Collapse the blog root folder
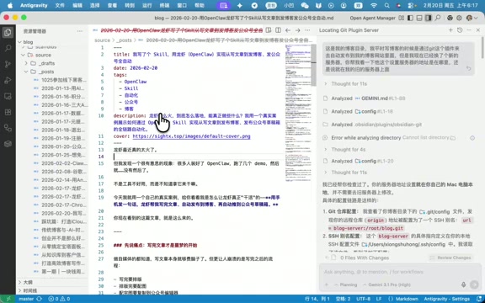 click(x=20, y=42)
